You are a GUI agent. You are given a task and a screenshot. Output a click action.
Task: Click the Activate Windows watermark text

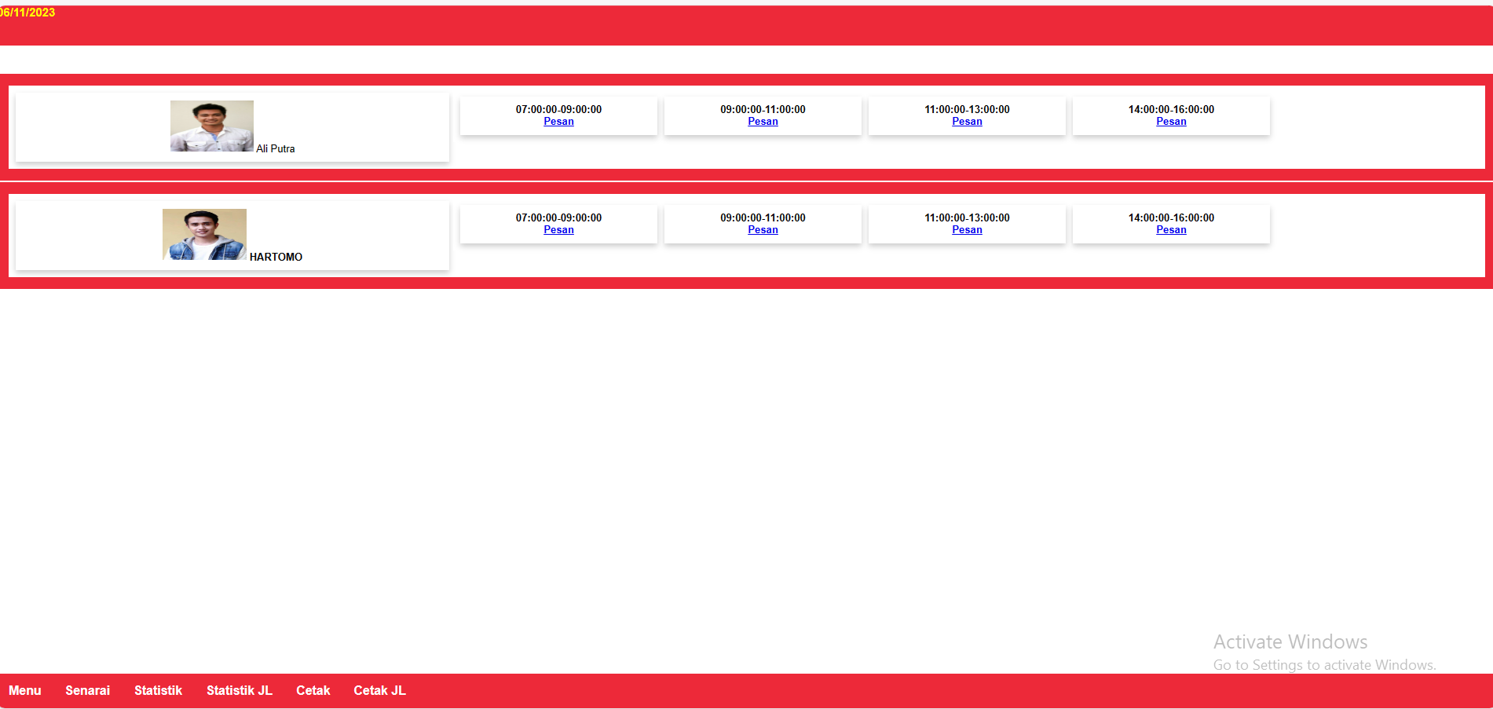1290,642
